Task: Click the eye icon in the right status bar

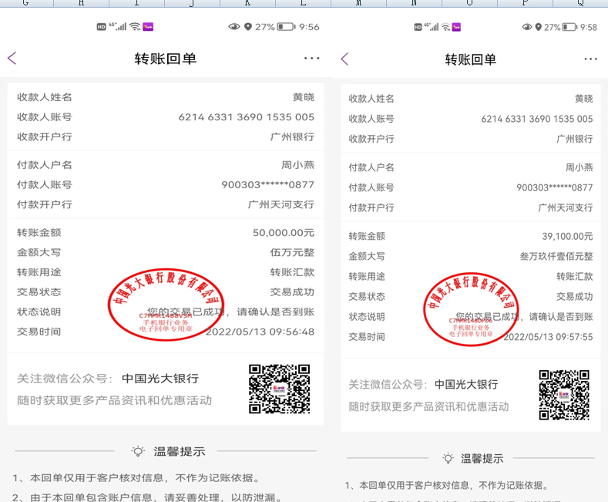Action: coord(527,27)
